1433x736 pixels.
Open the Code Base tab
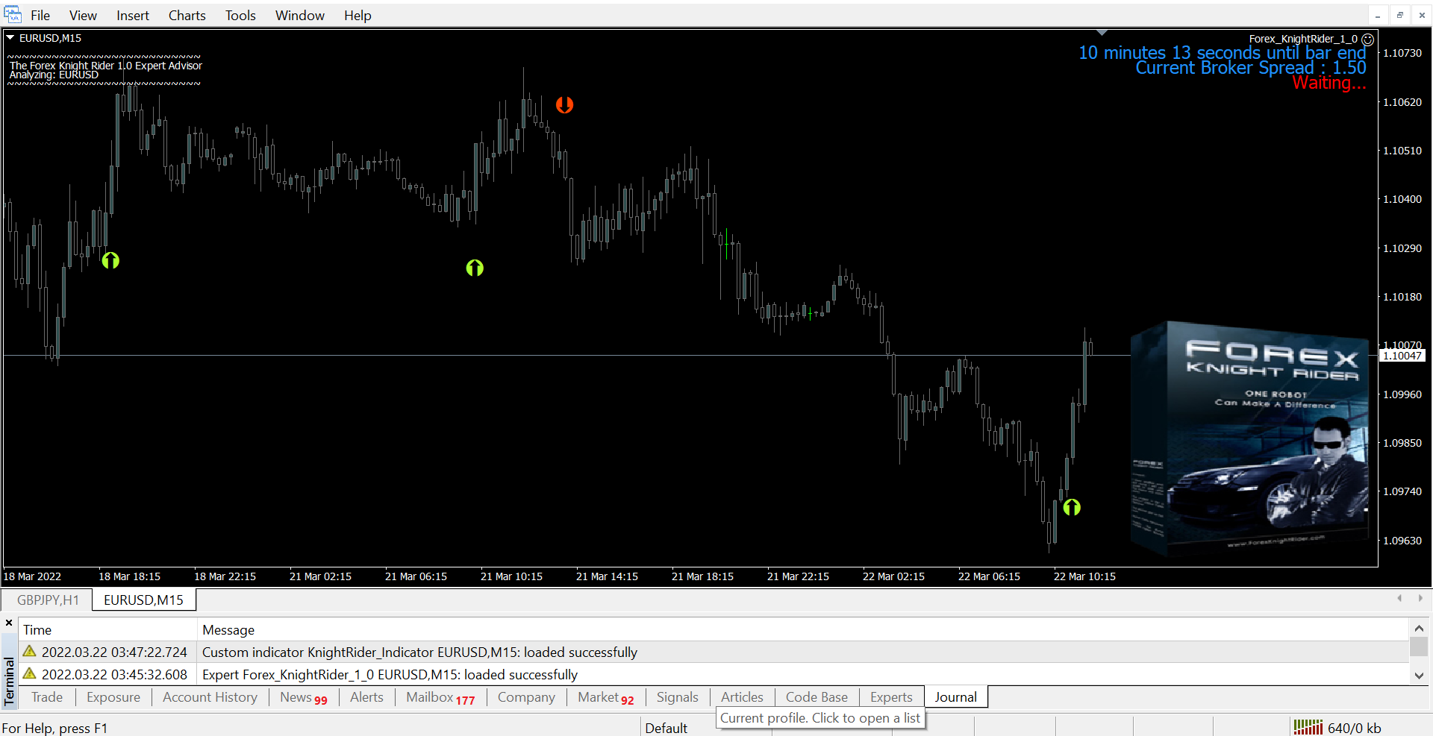(x=817, y=697)
